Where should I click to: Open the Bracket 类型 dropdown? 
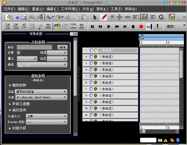(47, 122)
